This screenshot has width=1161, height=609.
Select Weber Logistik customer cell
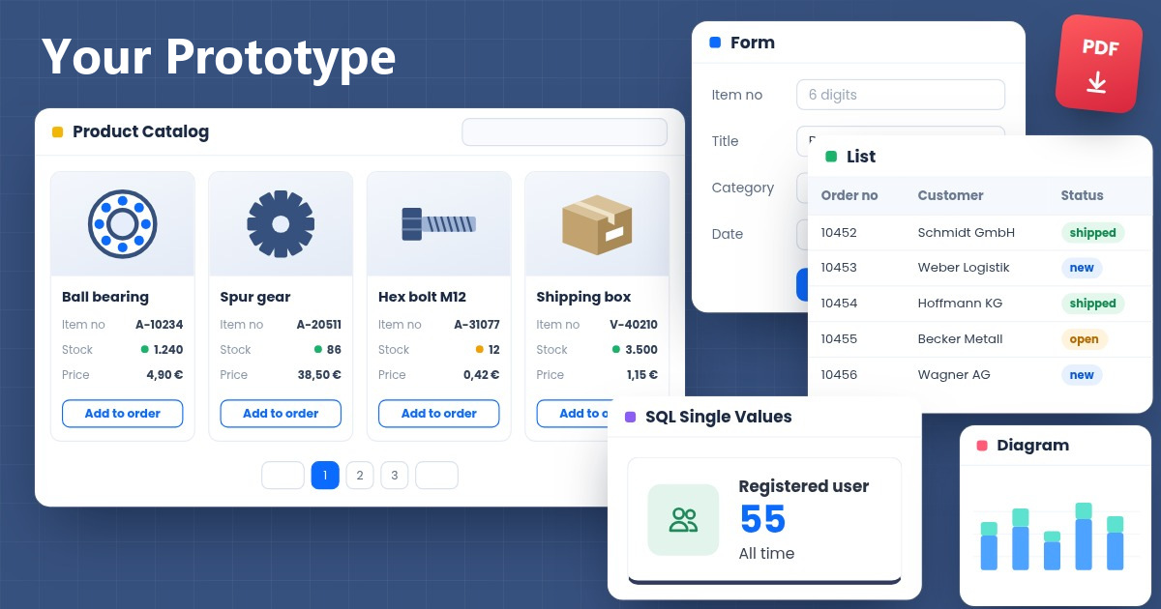tap(964, 268)
